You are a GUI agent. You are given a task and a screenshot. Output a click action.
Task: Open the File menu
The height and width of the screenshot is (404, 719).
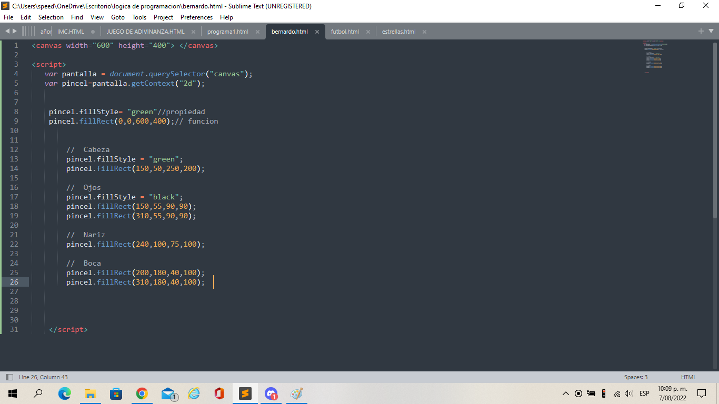tap(8, 17)
